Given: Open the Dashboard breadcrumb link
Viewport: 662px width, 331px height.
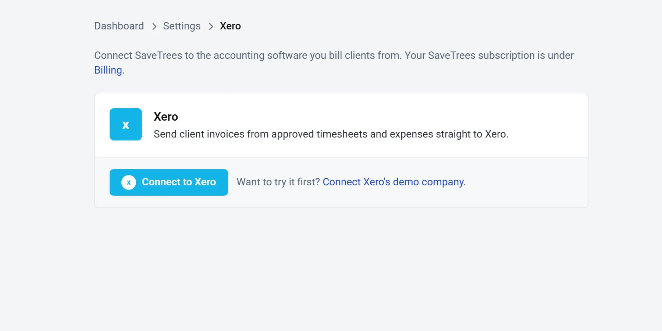Looking at the screenshot, I should tap(119, 26).
